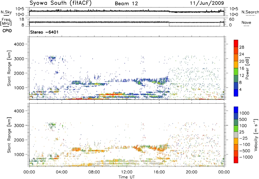Click the "Nave" legend label

point(246,22)
